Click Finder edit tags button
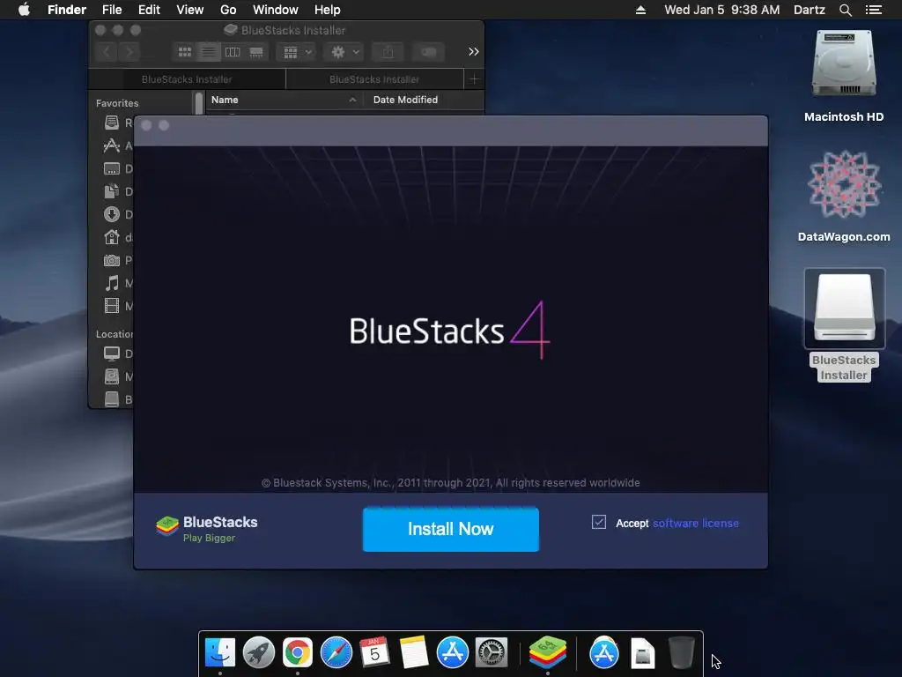 pyautogui.click(x=428, y=52)
